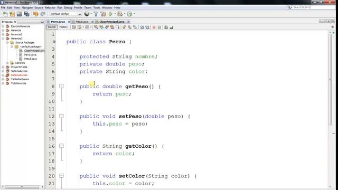Open the Navigate menu
This screenshot has width=338, height=190.
(27, 7)
